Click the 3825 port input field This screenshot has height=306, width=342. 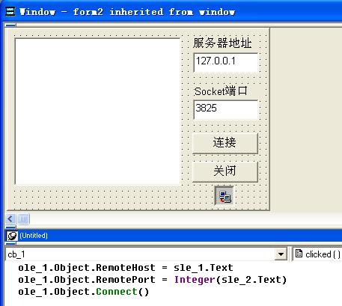pos(225,109)
